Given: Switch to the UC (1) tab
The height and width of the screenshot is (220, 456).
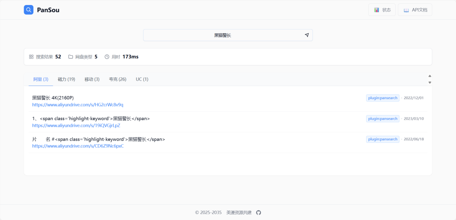Looking at the screenshot, I should [x=142, y=79].
